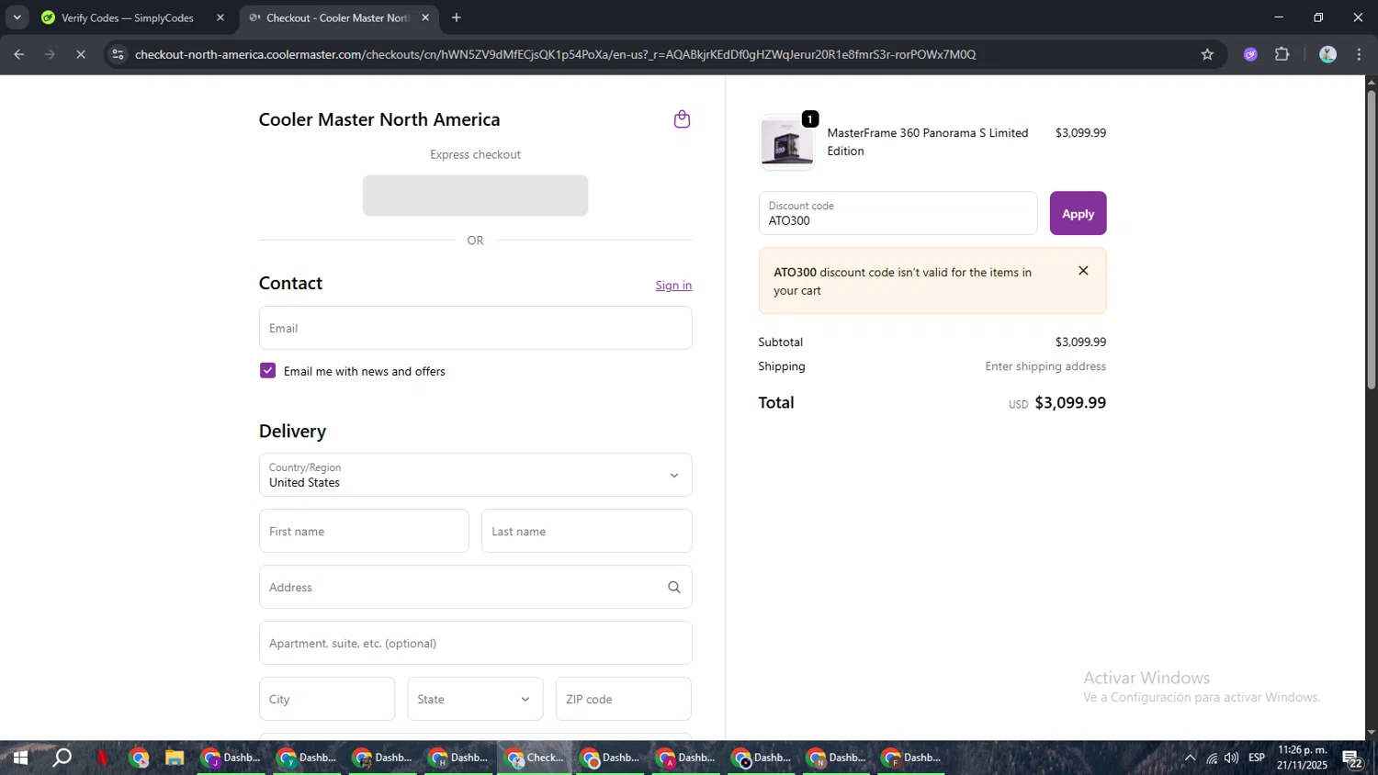
Task: View site information icon in address bar
Action: 118,54
